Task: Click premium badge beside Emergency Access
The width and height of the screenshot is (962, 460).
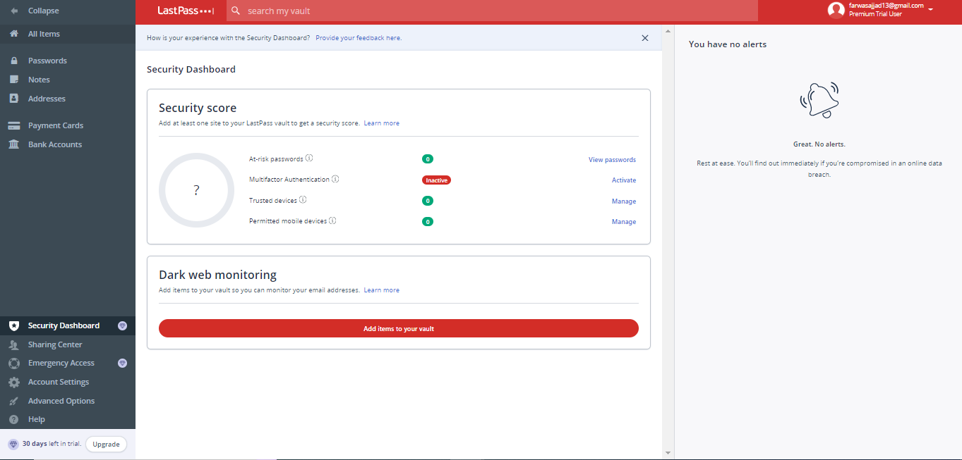Action: [x=122, y=363]
